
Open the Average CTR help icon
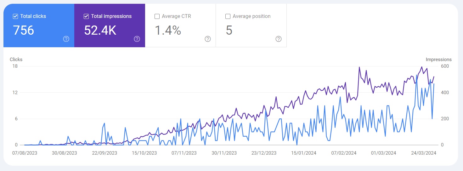click(x=208, y=39)
